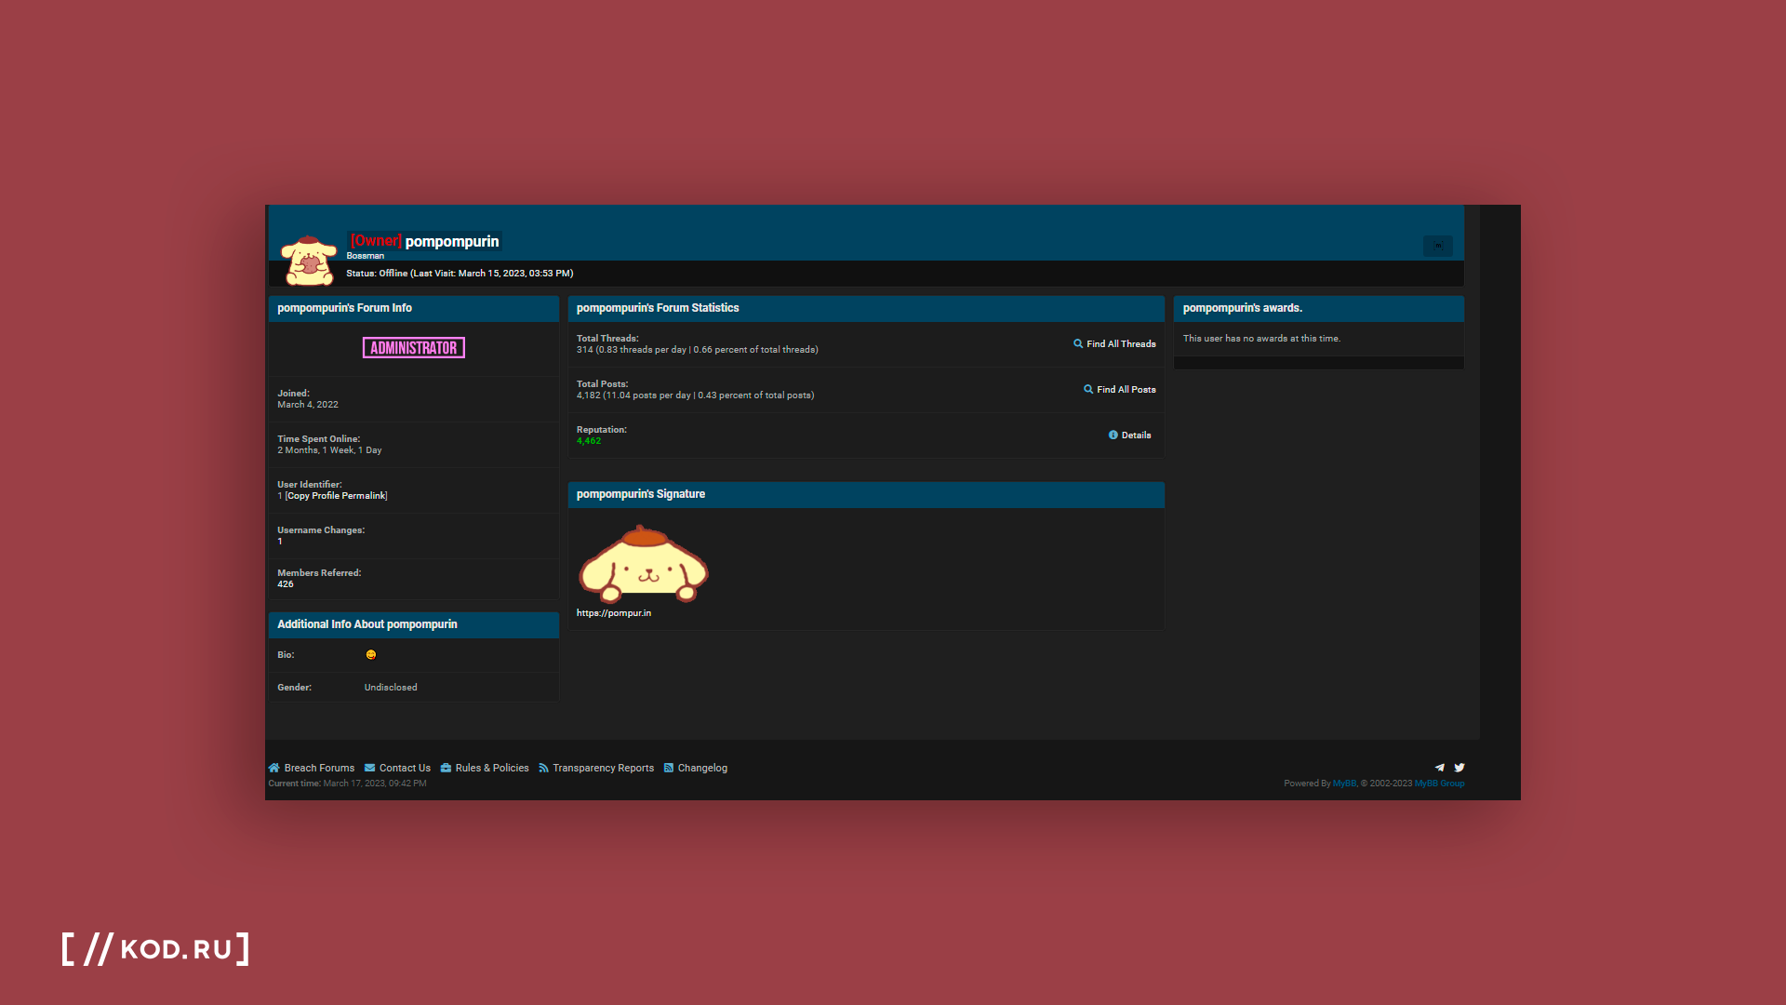Click pompompurin's avatar picture in the header
Image resolution: width=1786 pixels, height=1005 pixels.
tap(309, 261)
